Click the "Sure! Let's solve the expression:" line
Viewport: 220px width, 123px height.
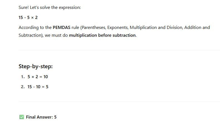pyautogui.click(x=50, y=8)
